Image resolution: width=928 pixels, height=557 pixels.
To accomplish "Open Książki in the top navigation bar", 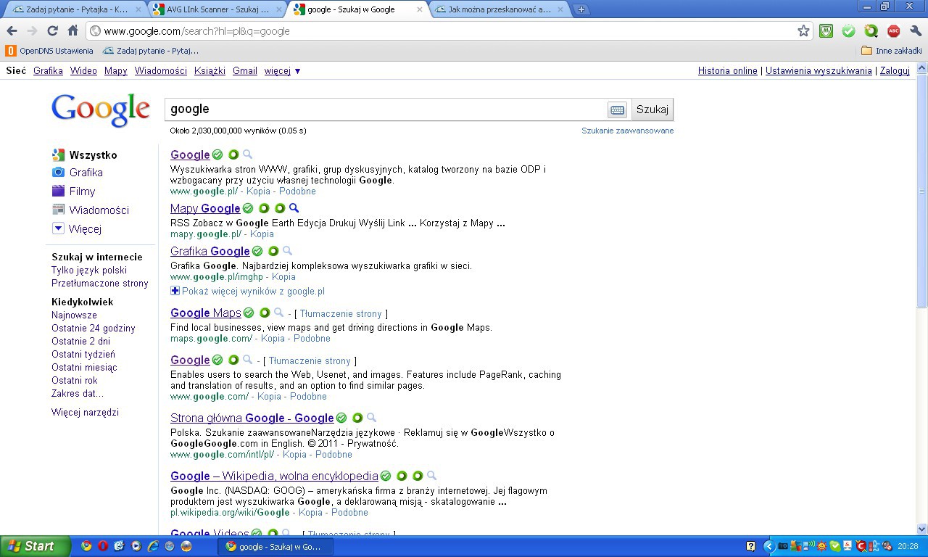I will coord(210,71).
